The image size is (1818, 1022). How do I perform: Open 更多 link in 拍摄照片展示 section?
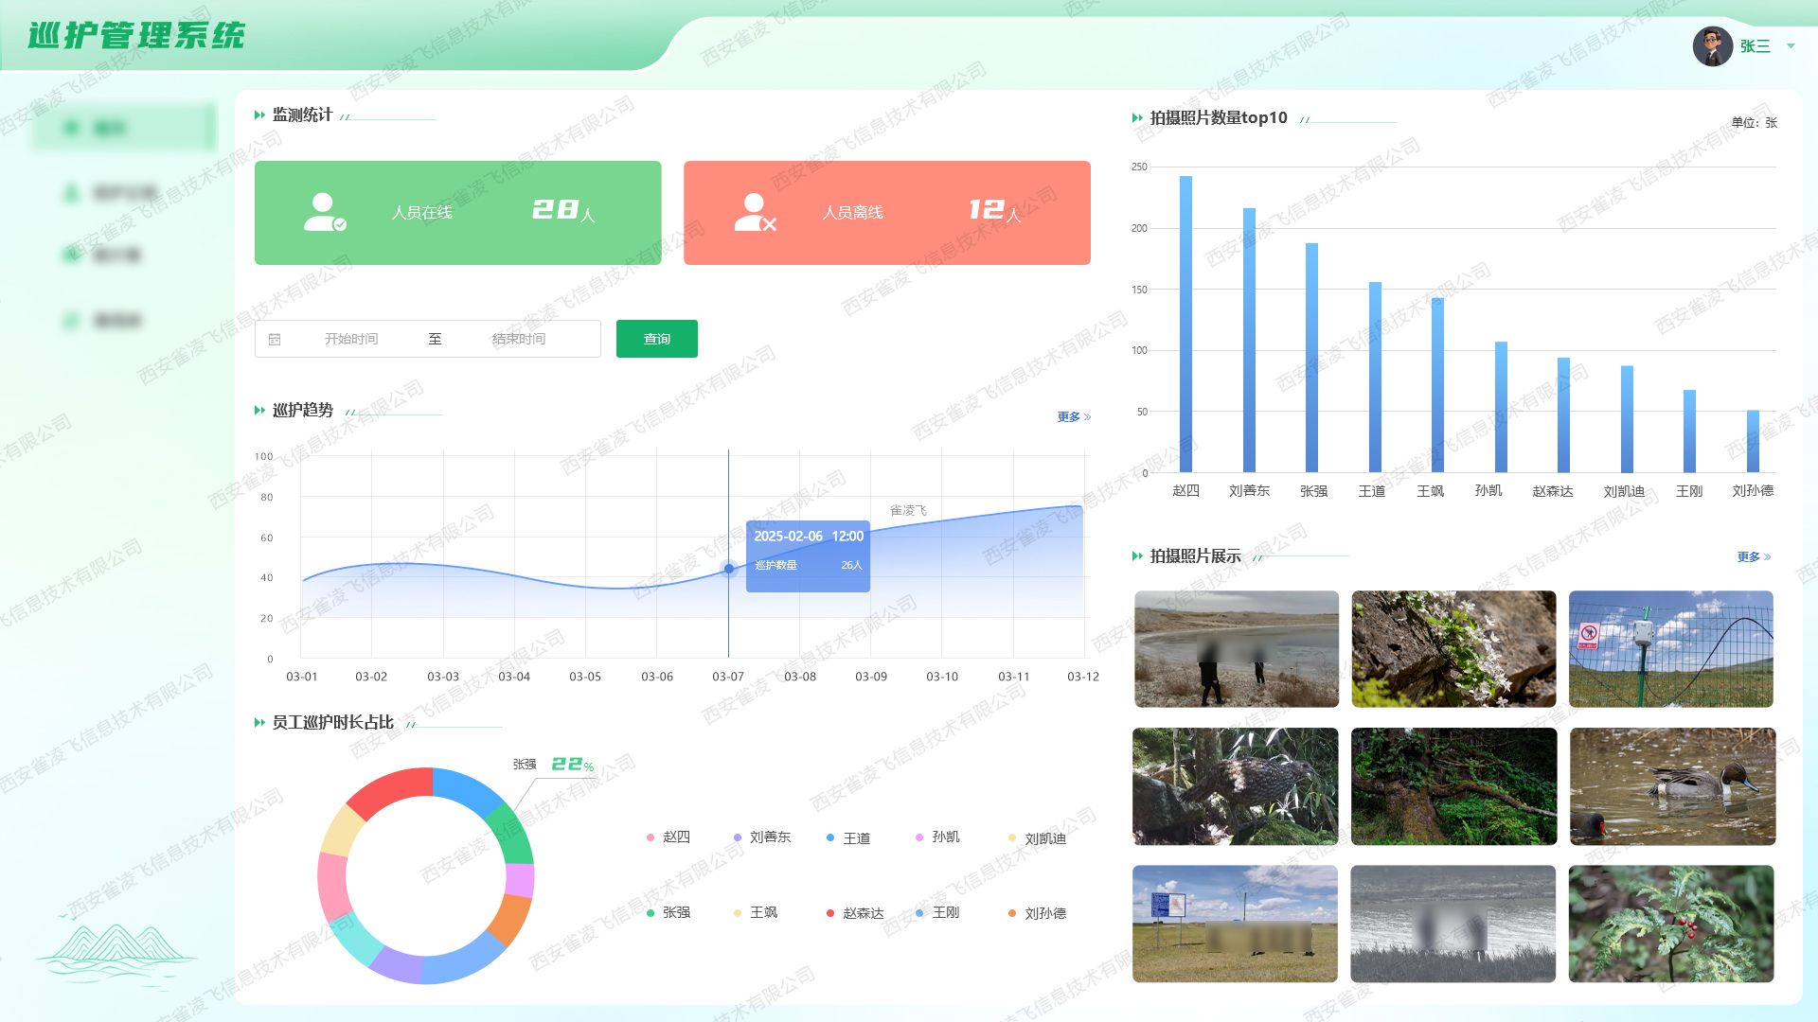coord(1754,556)
